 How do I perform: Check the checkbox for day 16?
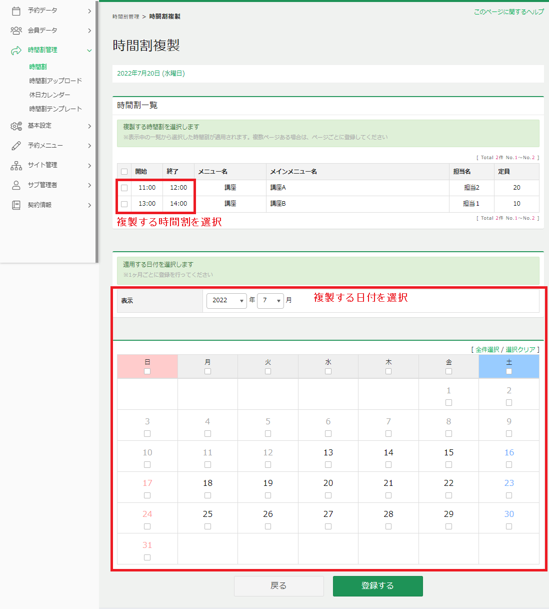pyautogui.click(x=509, y=465)
